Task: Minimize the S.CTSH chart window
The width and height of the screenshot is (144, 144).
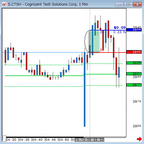Action: 119,4
